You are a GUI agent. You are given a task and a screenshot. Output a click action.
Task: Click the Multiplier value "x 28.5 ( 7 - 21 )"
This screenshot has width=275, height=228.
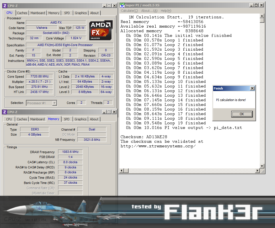tap(39, 82)
